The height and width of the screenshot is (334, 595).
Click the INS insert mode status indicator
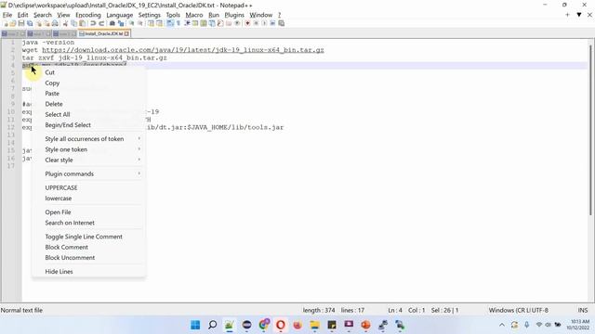[x=583, y=310]
